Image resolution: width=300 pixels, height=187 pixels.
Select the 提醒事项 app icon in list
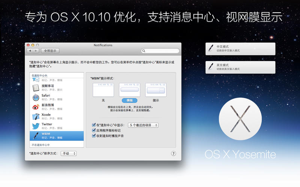[36, 88]
